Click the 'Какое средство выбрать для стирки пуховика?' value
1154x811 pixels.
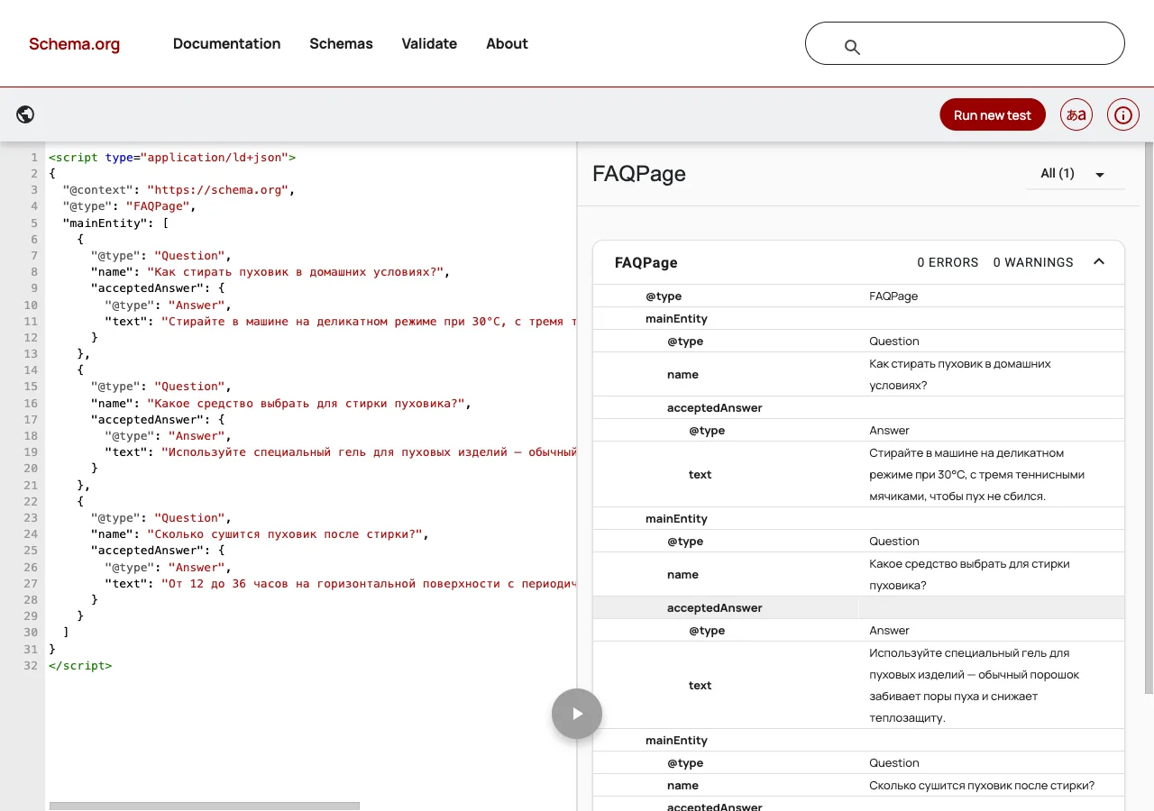click(969, 574)
